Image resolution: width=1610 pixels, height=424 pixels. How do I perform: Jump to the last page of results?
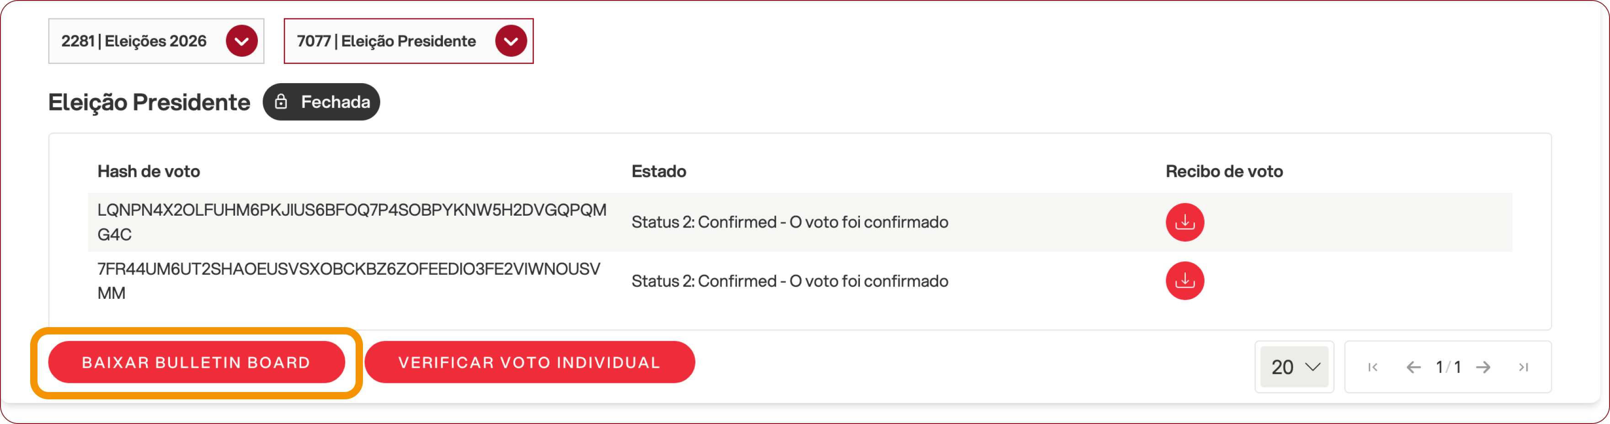point(1523,367)
